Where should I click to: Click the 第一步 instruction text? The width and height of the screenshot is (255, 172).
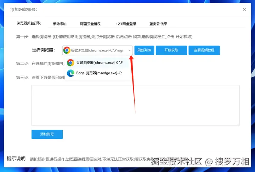(104, 37)
